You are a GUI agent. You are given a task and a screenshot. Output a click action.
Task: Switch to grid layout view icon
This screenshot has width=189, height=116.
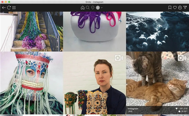pos(14,8)
